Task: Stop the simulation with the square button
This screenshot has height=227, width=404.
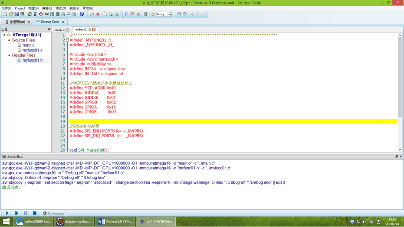Action: tap(35, 213)
